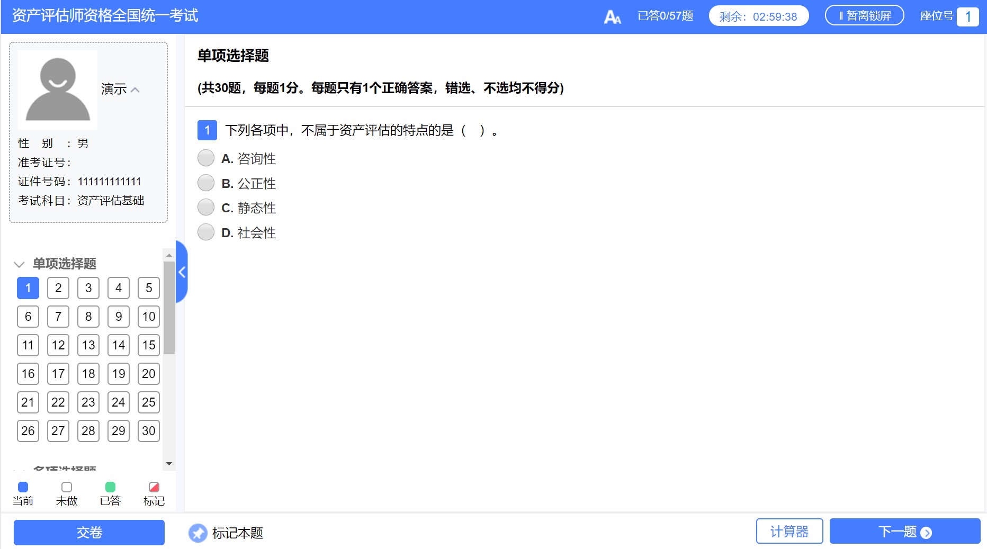Click the red 标记 legend indicator
The image size is (987, 549).
tap(154, 486)
